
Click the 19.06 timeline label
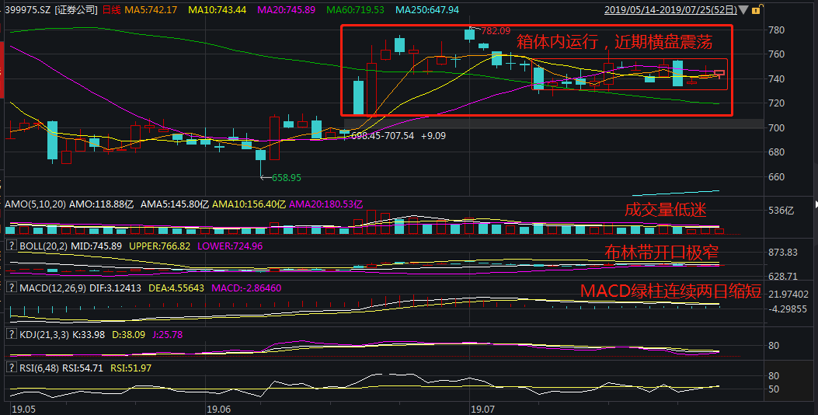(x=219, y=409)
